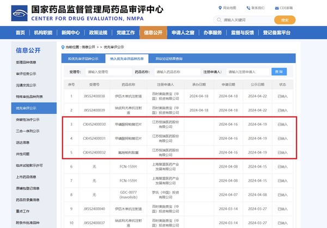Click acceptance number JXSS2400040
327x228 pixels.
(94, 209)
